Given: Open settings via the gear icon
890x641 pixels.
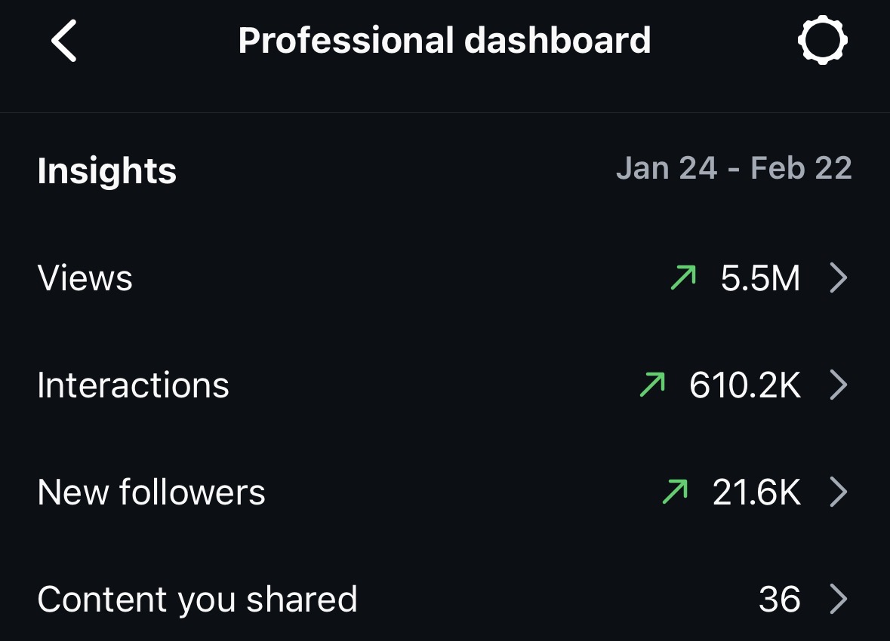Looking at the screenshot, I should [x=822, y=40].
